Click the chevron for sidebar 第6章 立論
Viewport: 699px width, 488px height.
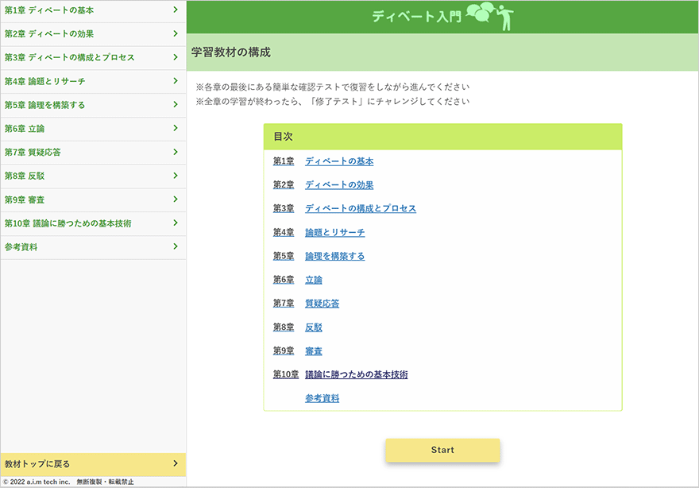(x=176, y=128)
